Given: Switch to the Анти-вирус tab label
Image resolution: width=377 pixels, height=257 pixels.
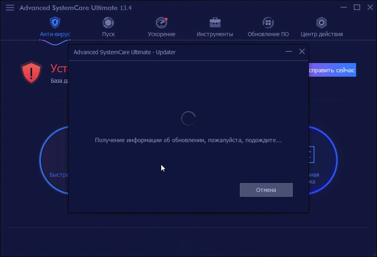Looking at the screenshot, I should pyautogui.click(x=55, y=34).
